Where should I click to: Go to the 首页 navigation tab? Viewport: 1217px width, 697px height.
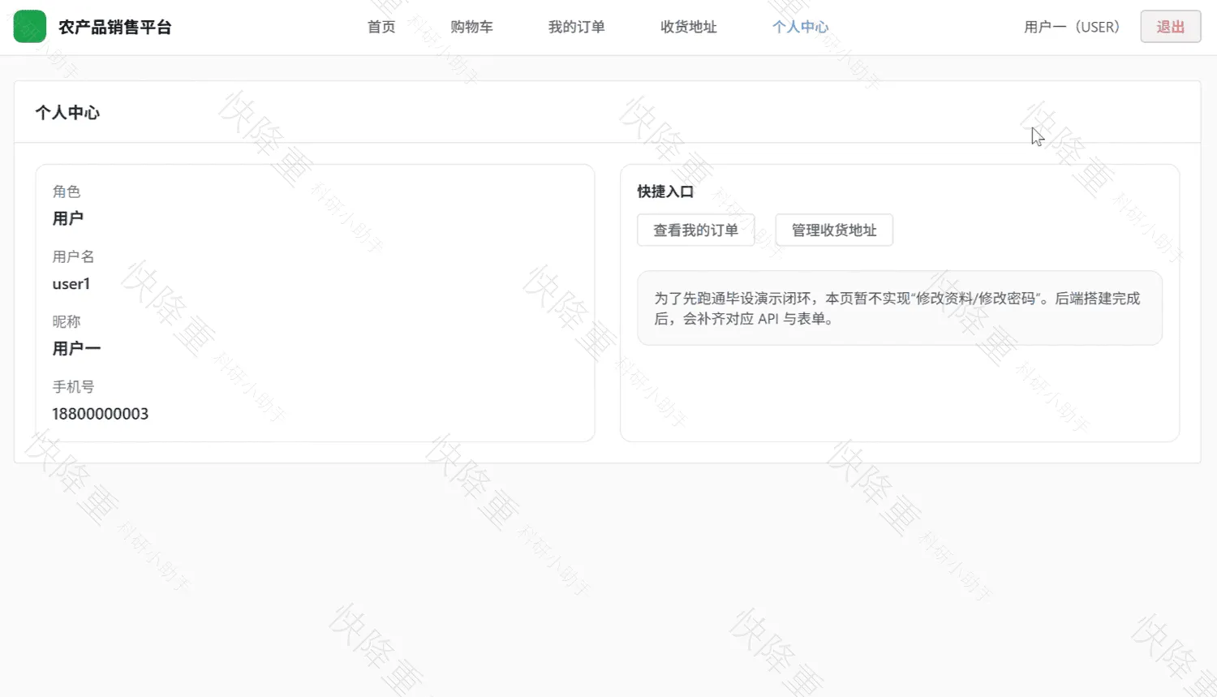tap(381, 27)
